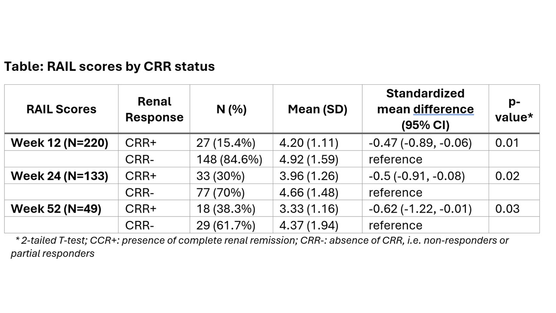
Task: Click the 'Mean (SD)' column header
Action: coord(318,109)
